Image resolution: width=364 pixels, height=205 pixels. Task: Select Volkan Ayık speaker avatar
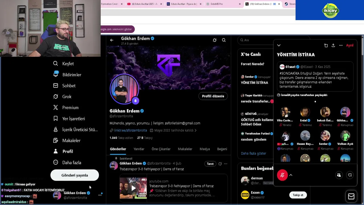tap(345, 136)
